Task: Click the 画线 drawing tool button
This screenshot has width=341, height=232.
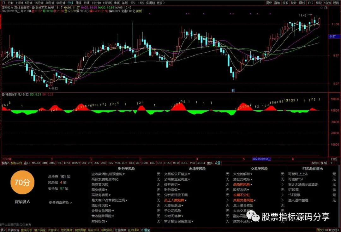Action: (x=302, y=3)
